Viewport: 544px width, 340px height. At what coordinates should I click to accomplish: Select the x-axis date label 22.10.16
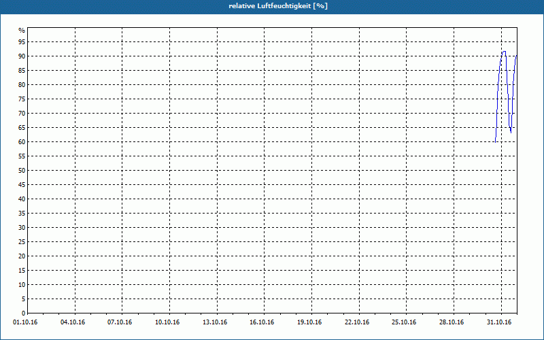(357, 322)
